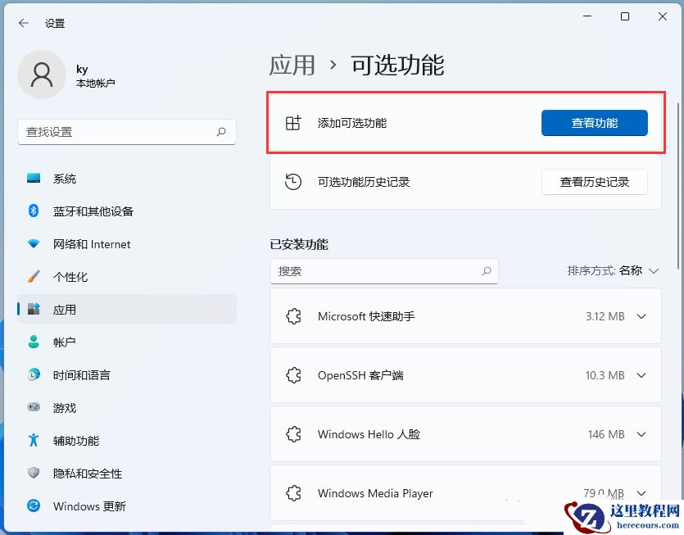Open 帐户 settings
Screen dimensions: 684x535
tap(65, 342)
